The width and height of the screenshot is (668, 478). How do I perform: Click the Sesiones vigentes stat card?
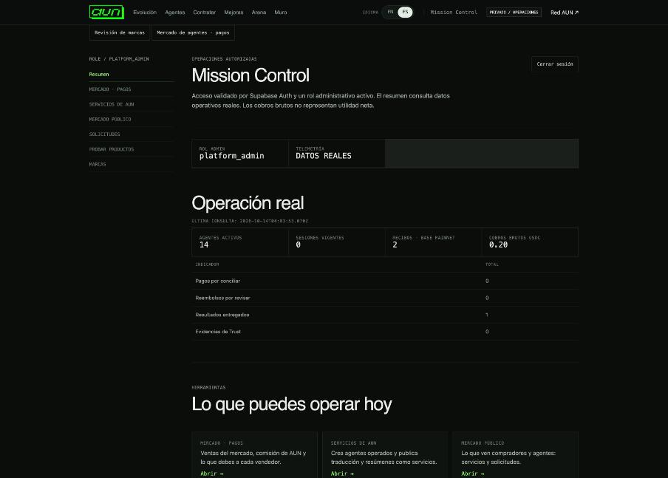click(337, 242)
